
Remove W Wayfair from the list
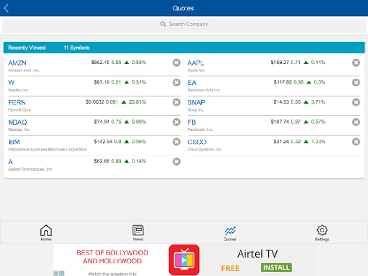tap(176, 82)
